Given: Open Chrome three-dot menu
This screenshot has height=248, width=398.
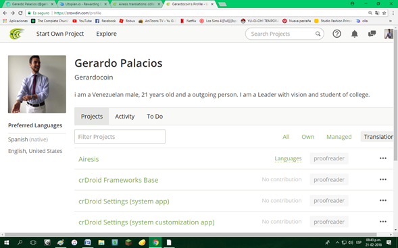Looking at the screenshot, I should click(x=393, y=13).
